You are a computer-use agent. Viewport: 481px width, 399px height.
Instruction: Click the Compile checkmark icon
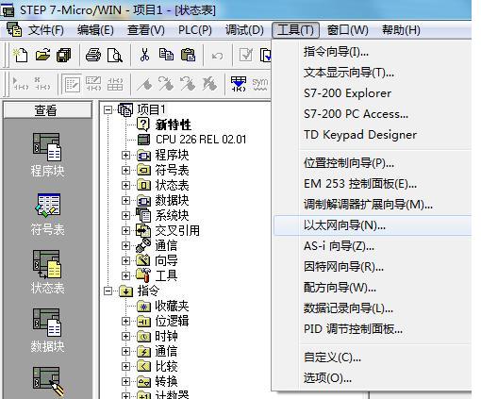[x=245, y=55]
